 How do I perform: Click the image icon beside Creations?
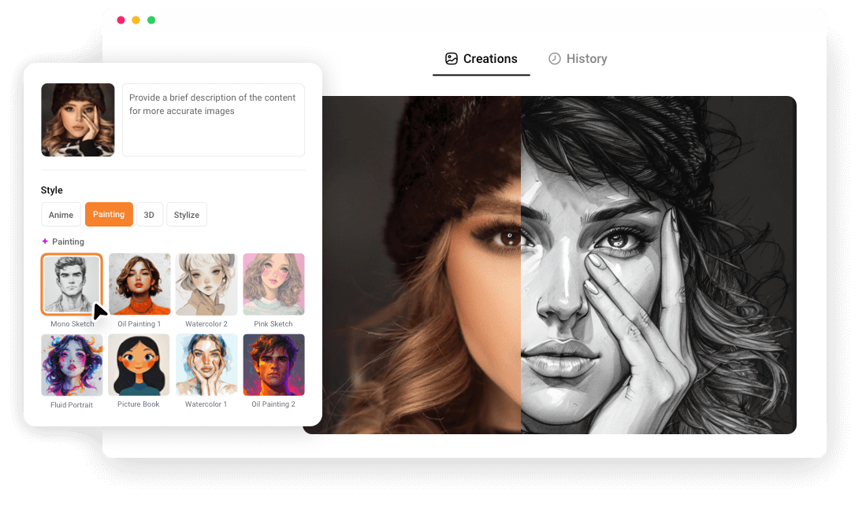(452, 59)
